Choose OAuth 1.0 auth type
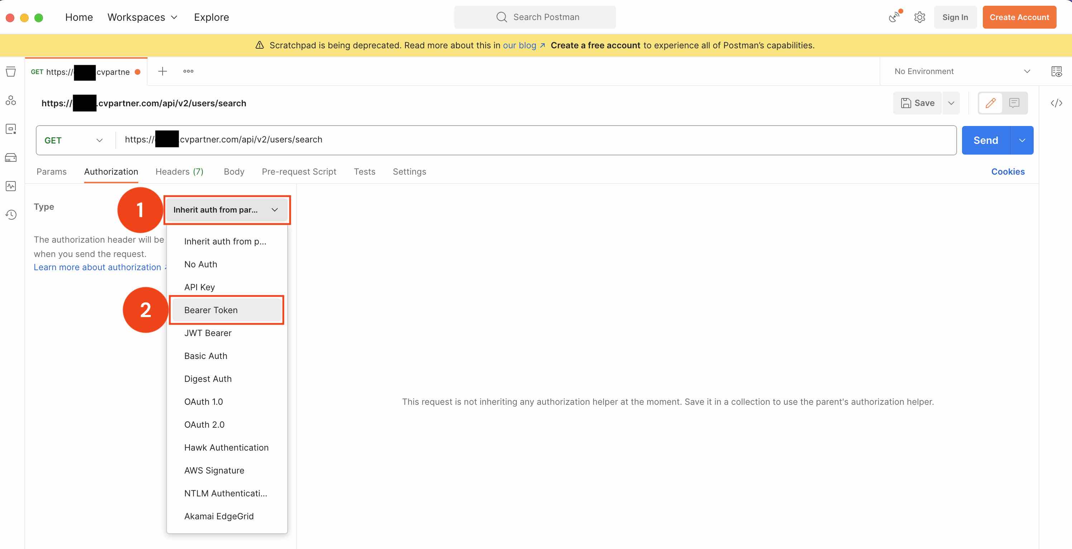 tap(227, 401)
